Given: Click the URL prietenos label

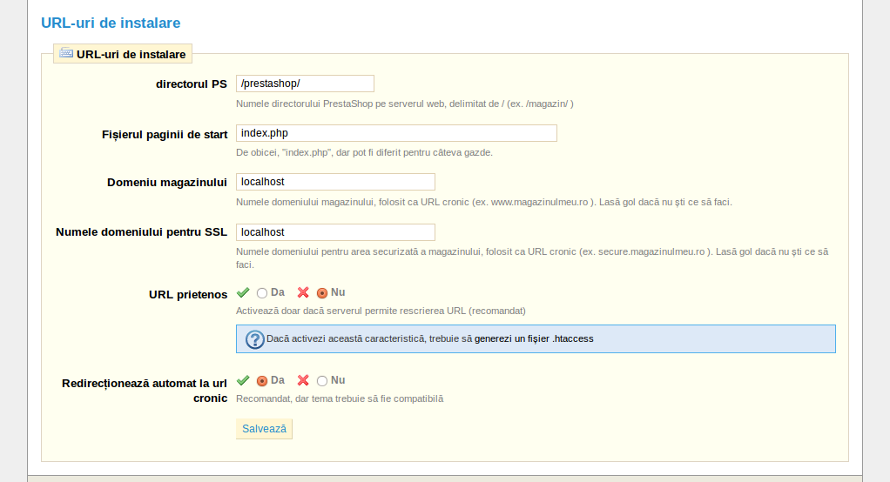Looking at the screenshot, I should pyautogui.click(x=188, y=294).
